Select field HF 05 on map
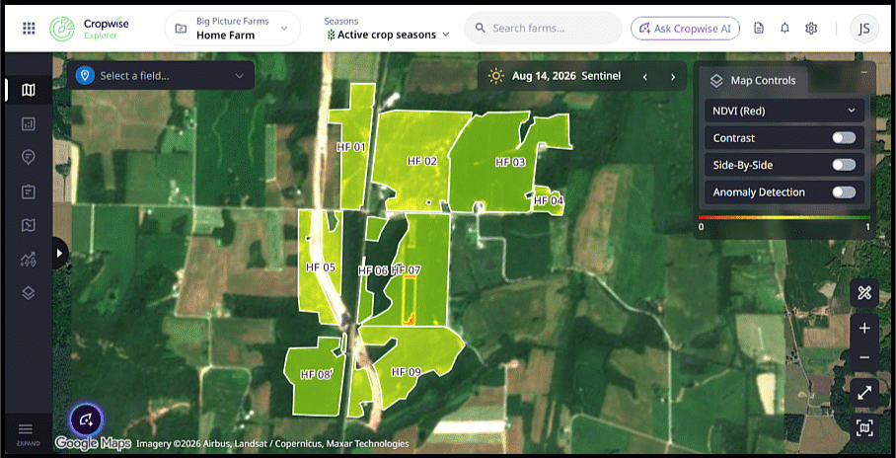 pyautogui.click(x=320, y=267)
